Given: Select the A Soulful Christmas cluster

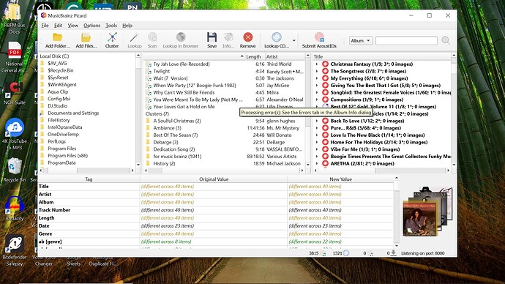Looking at the screenshot, I should coord(177,121).
